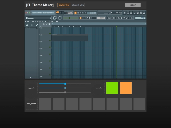The image size is (171, 128).
Task: Click the question mark help icon
Action: pos(134,13)
